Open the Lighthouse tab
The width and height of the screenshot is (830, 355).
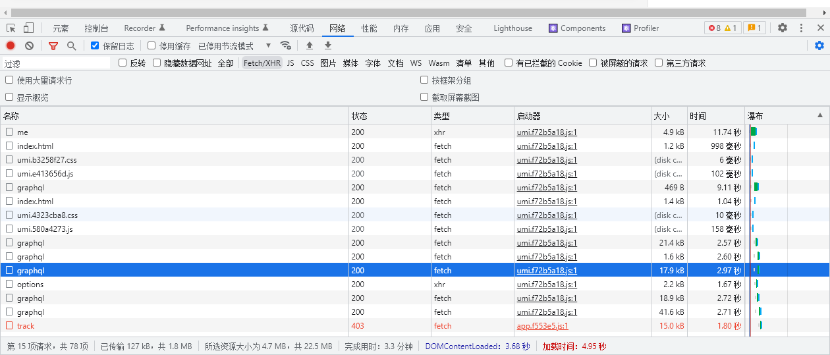pos(512,28)
